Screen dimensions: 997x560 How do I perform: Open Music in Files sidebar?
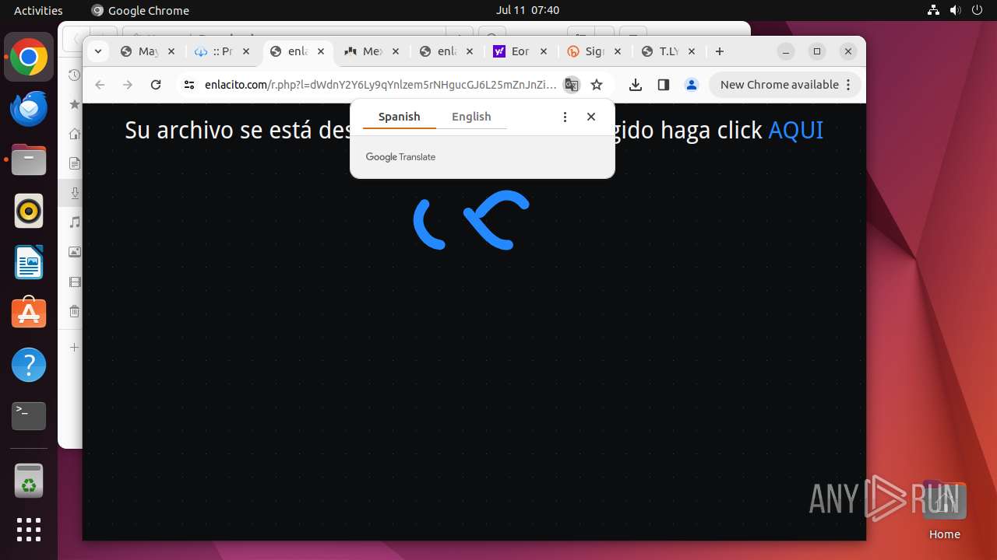pyautogui.click(x=74, y=222)
